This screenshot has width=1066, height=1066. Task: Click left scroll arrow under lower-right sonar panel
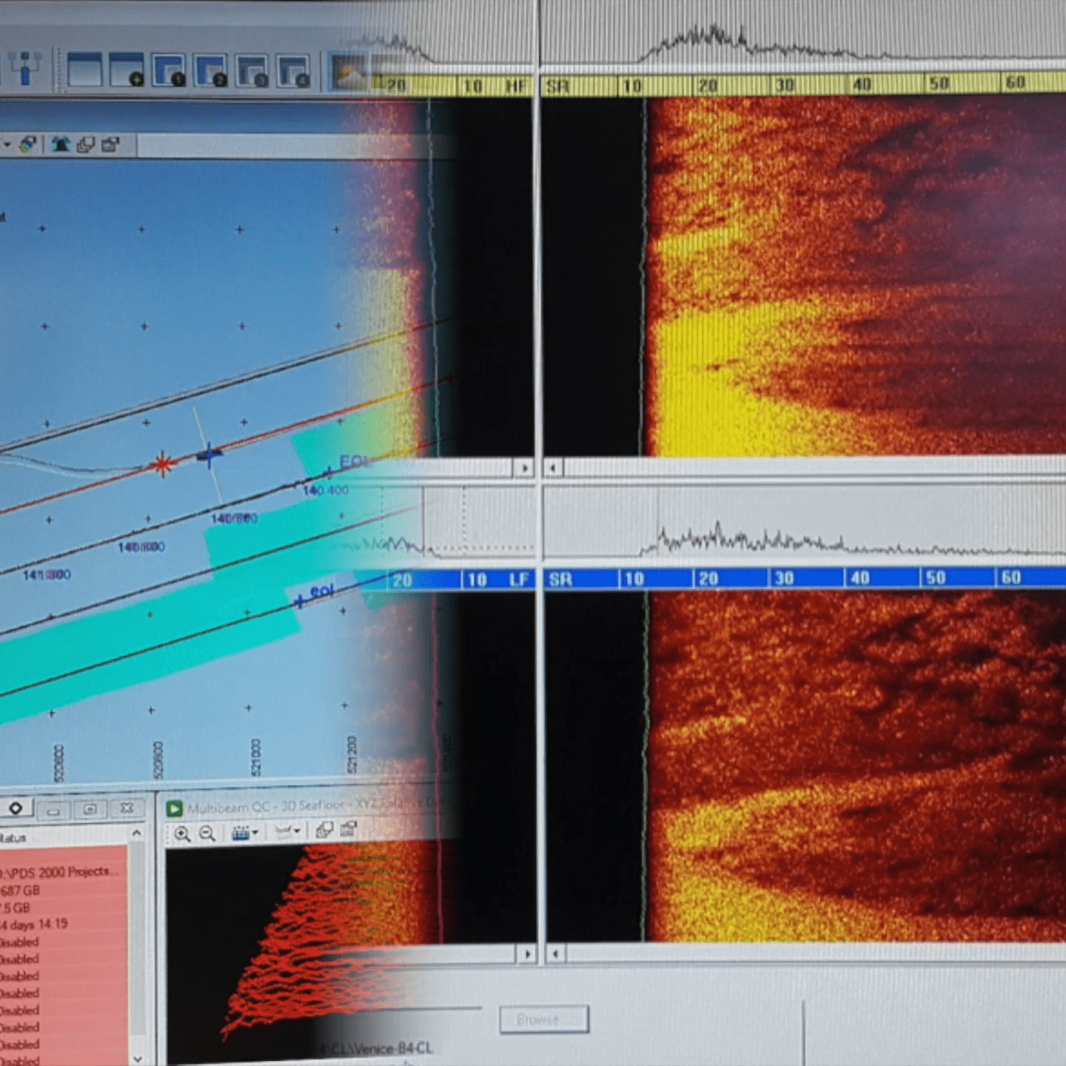[555, 954]
